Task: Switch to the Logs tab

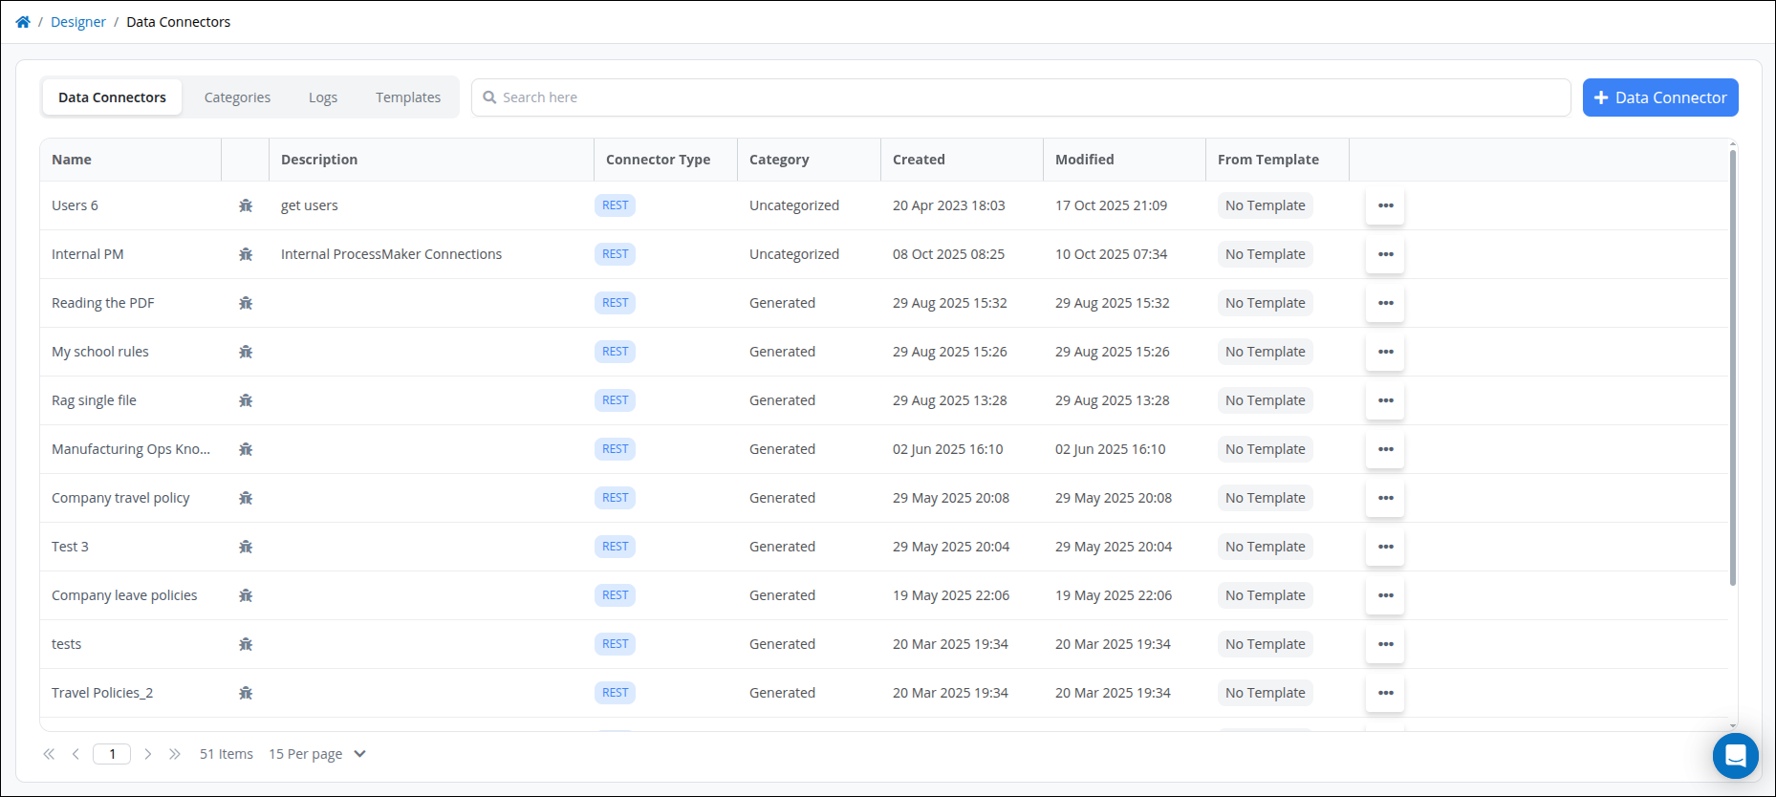Action: (x=323, y=97)
